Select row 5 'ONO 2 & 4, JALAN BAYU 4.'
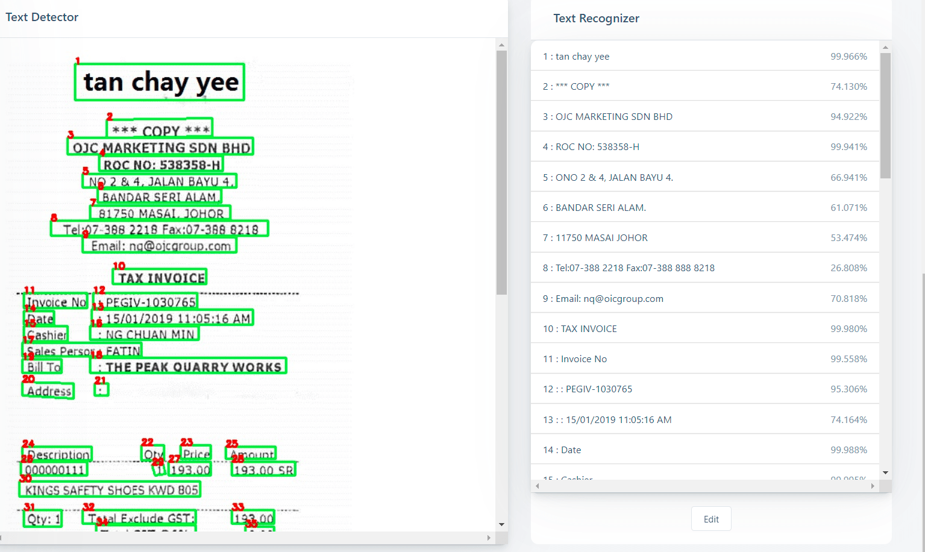 (x=704, y=177)
